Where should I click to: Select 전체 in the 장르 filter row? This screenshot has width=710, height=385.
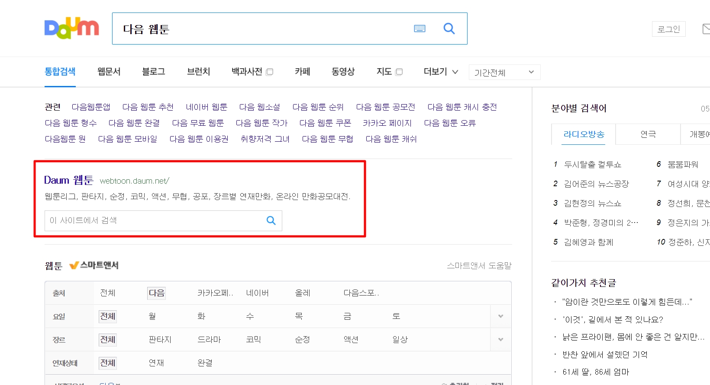tap(108, 340)
